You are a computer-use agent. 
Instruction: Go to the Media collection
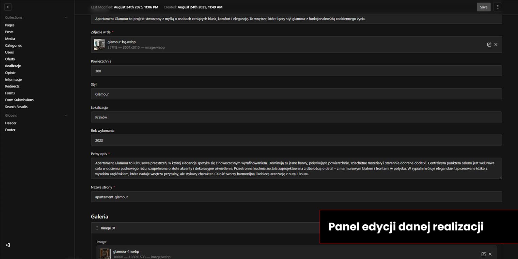(x=10, y=38)
